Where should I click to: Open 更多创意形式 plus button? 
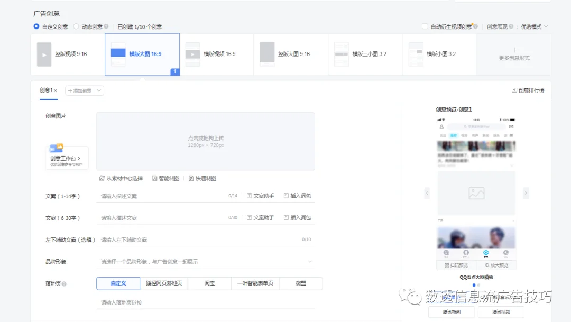tap(514, 54)
